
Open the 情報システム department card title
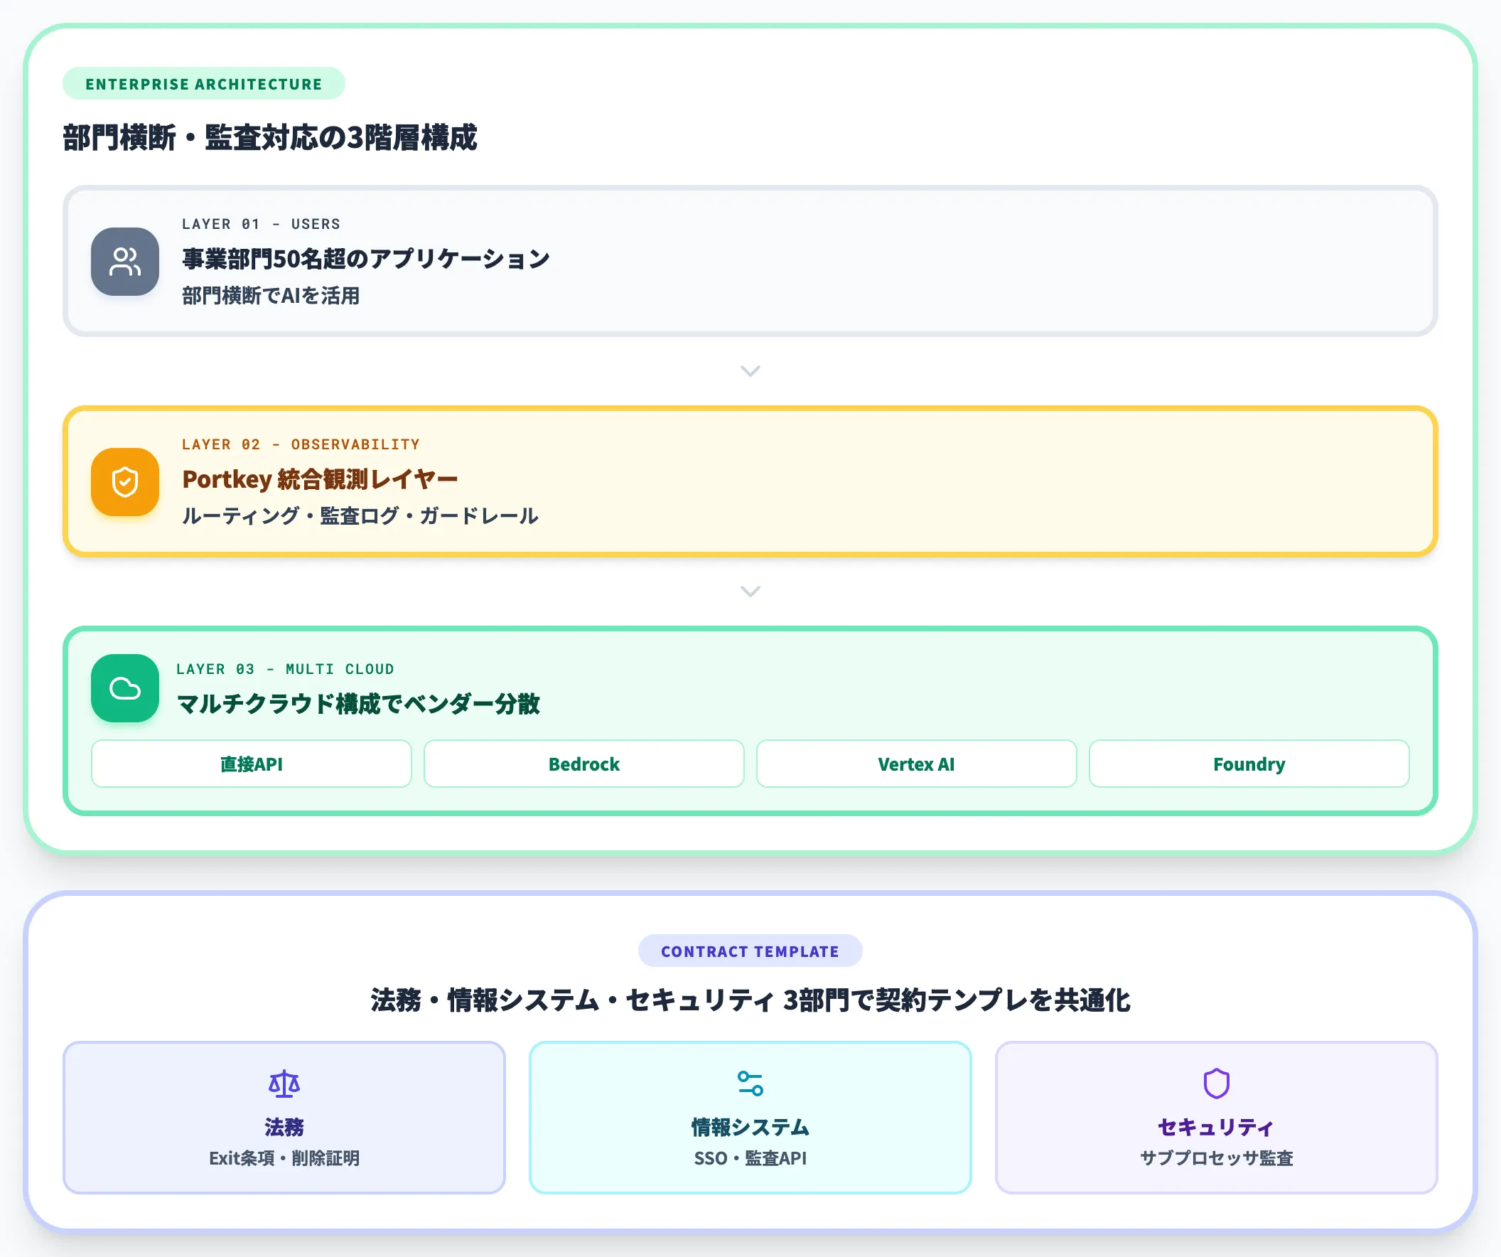coord(750,1127)
